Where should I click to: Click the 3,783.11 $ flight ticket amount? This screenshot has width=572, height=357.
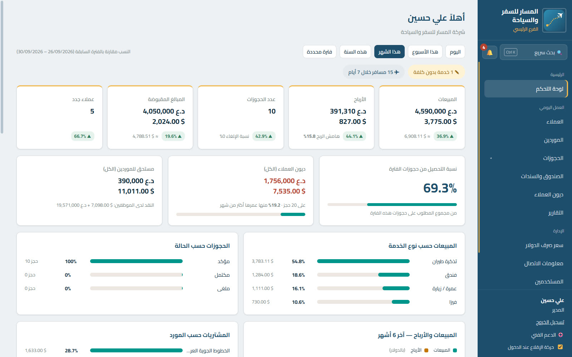[x=262, y=261]
